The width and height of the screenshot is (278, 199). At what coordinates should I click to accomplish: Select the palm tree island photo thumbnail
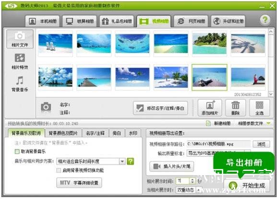[209, 44]
